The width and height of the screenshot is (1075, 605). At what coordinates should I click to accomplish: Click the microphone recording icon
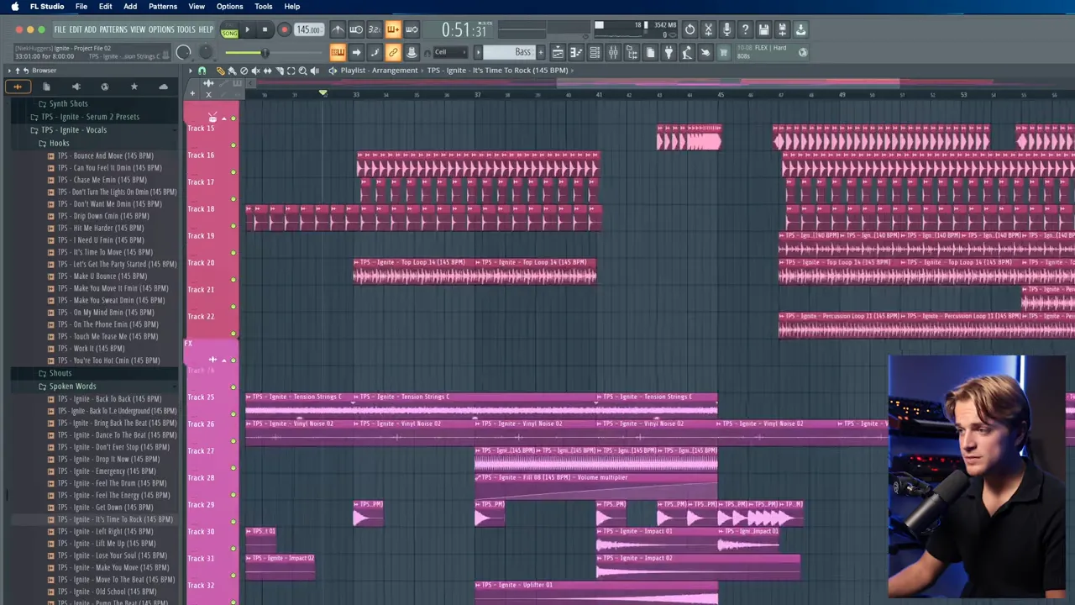[x=726, y=29]
